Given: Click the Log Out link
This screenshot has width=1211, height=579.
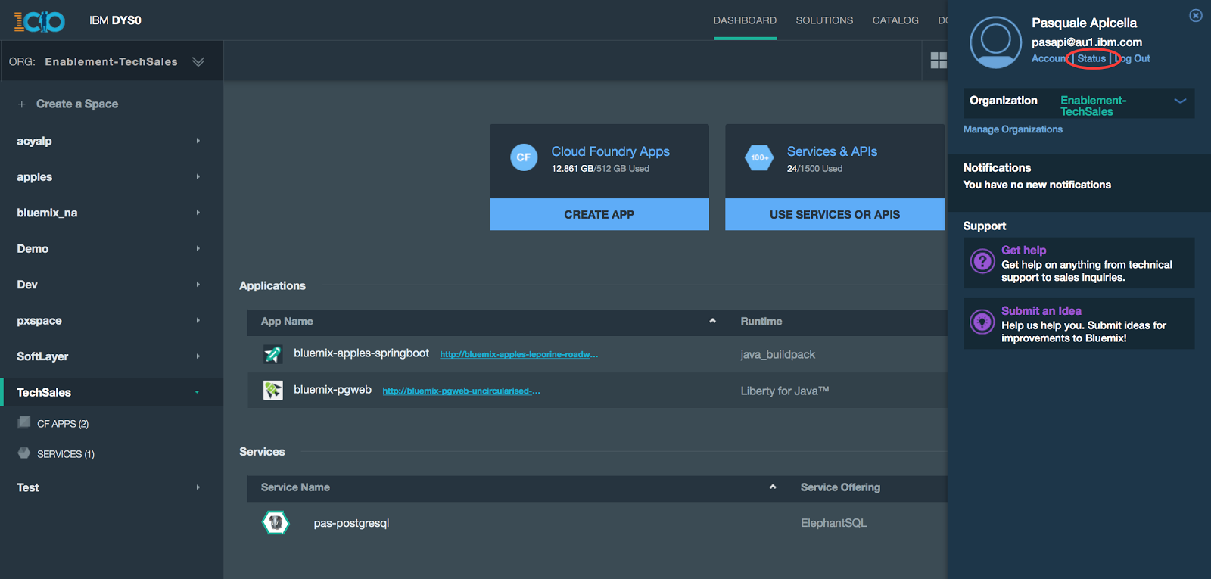Looking at the screenshot, I should [x=1132, y=59].
